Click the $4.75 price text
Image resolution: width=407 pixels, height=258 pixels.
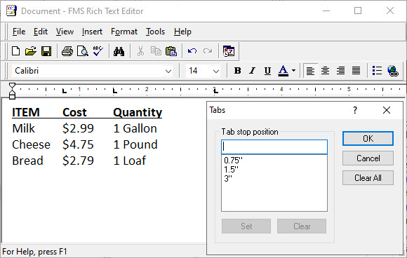pyautogui.click(x=78, y=144)
